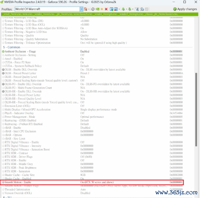The image size is (200, 198).
Task: Click the filter funnel toolbar icon
Action: click(x=137, y=9)
